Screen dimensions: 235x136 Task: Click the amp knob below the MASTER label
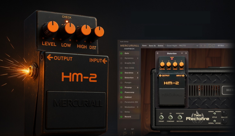click(x=224, y=122)
